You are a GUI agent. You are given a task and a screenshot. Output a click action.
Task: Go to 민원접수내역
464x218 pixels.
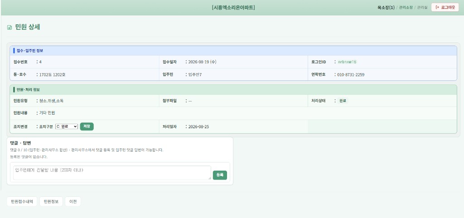coord(22,201)
